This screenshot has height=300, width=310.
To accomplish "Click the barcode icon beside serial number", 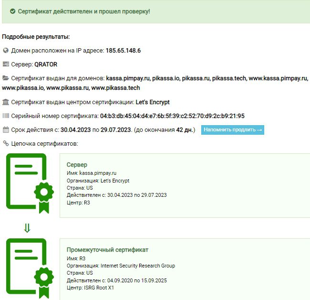I will (6, 116).
